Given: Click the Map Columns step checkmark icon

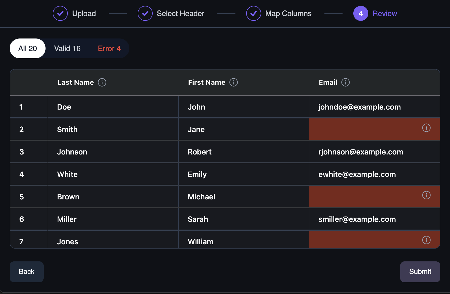Looking at the screenshot, I should [x=254, y=13].
